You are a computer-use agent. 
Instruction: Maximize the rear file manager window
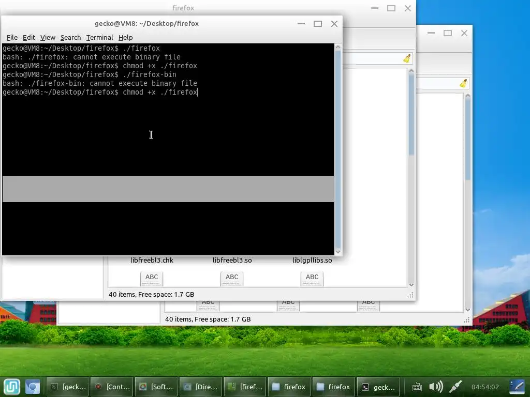point(448,33)
